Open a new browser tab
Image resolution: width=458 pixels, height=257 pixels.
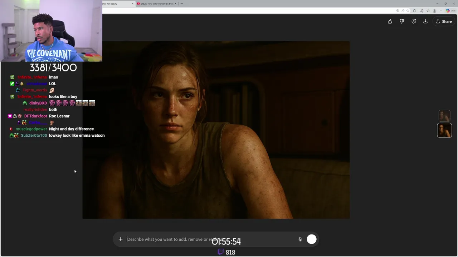pyautogui.click(x=182, y=4)
